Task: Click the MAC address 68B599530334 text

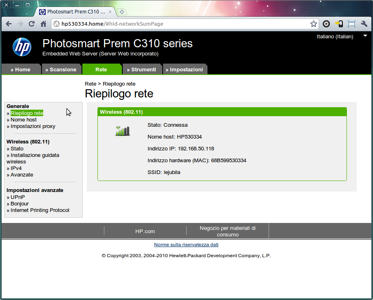Action: point(197,161)
